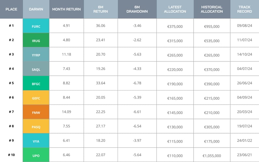Select the IRUG green darwin cell
Image resolution: width=259 pixels, height=162 pixels.
point(36,40)
